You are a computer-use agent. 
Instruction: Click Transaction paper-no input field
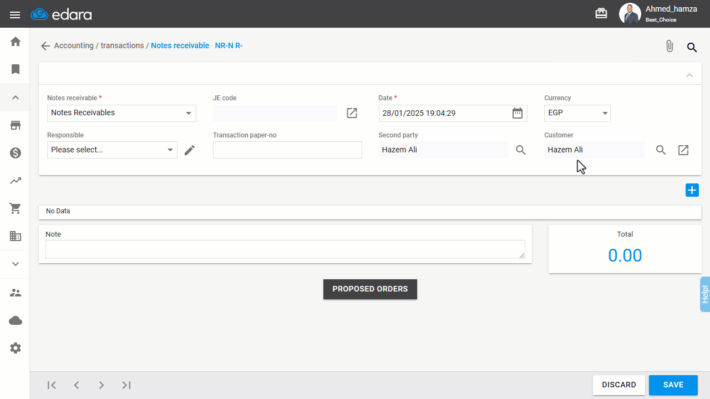click(x=287, y=150)
